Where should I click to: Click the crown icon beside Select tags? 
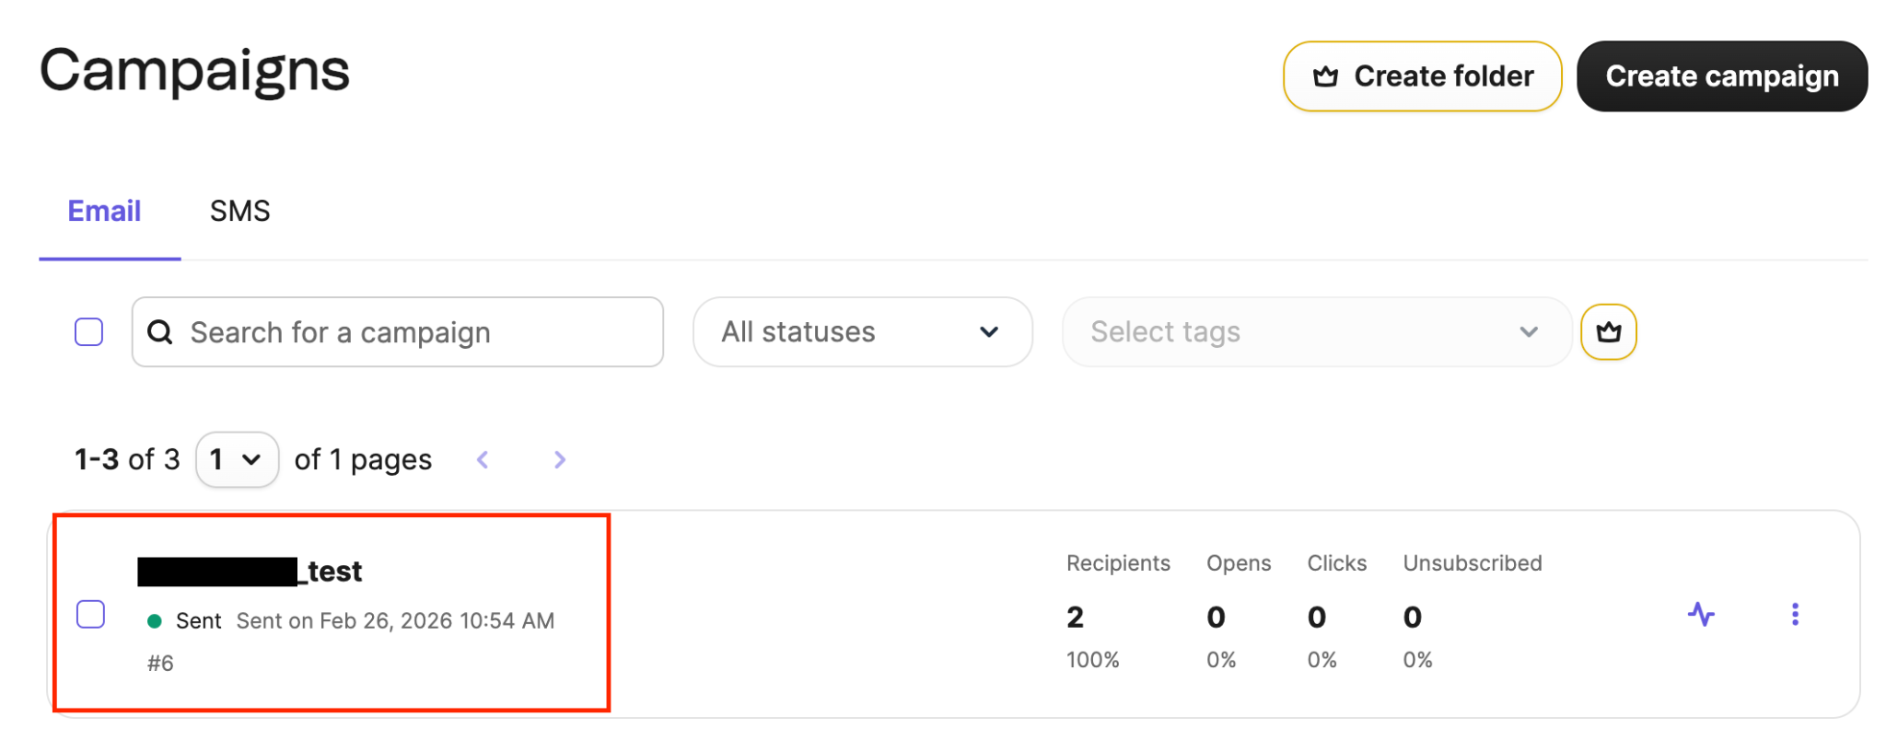coord(1608,331)
